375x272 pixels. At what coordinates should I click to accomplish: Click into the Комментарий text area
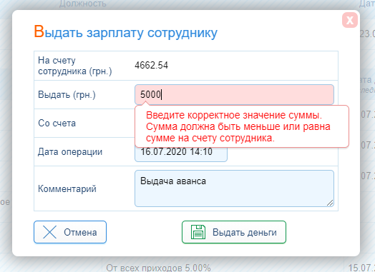coord(235,188)
